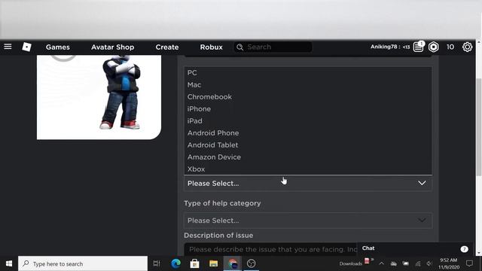Open the Robux page
The image size is (482, 271).
pos(211,47)
